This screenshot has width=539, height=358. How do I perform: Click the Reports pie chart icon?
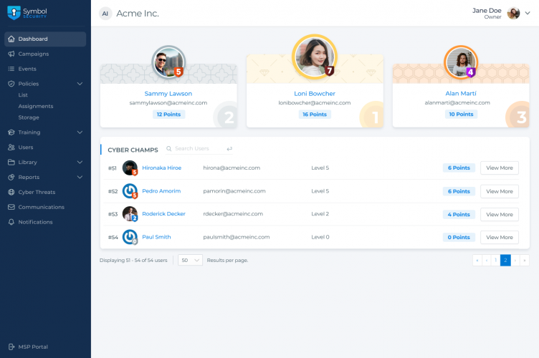coord(11,177)
